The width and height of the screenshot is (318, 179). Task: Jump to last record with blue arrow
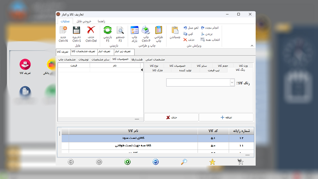156,162
